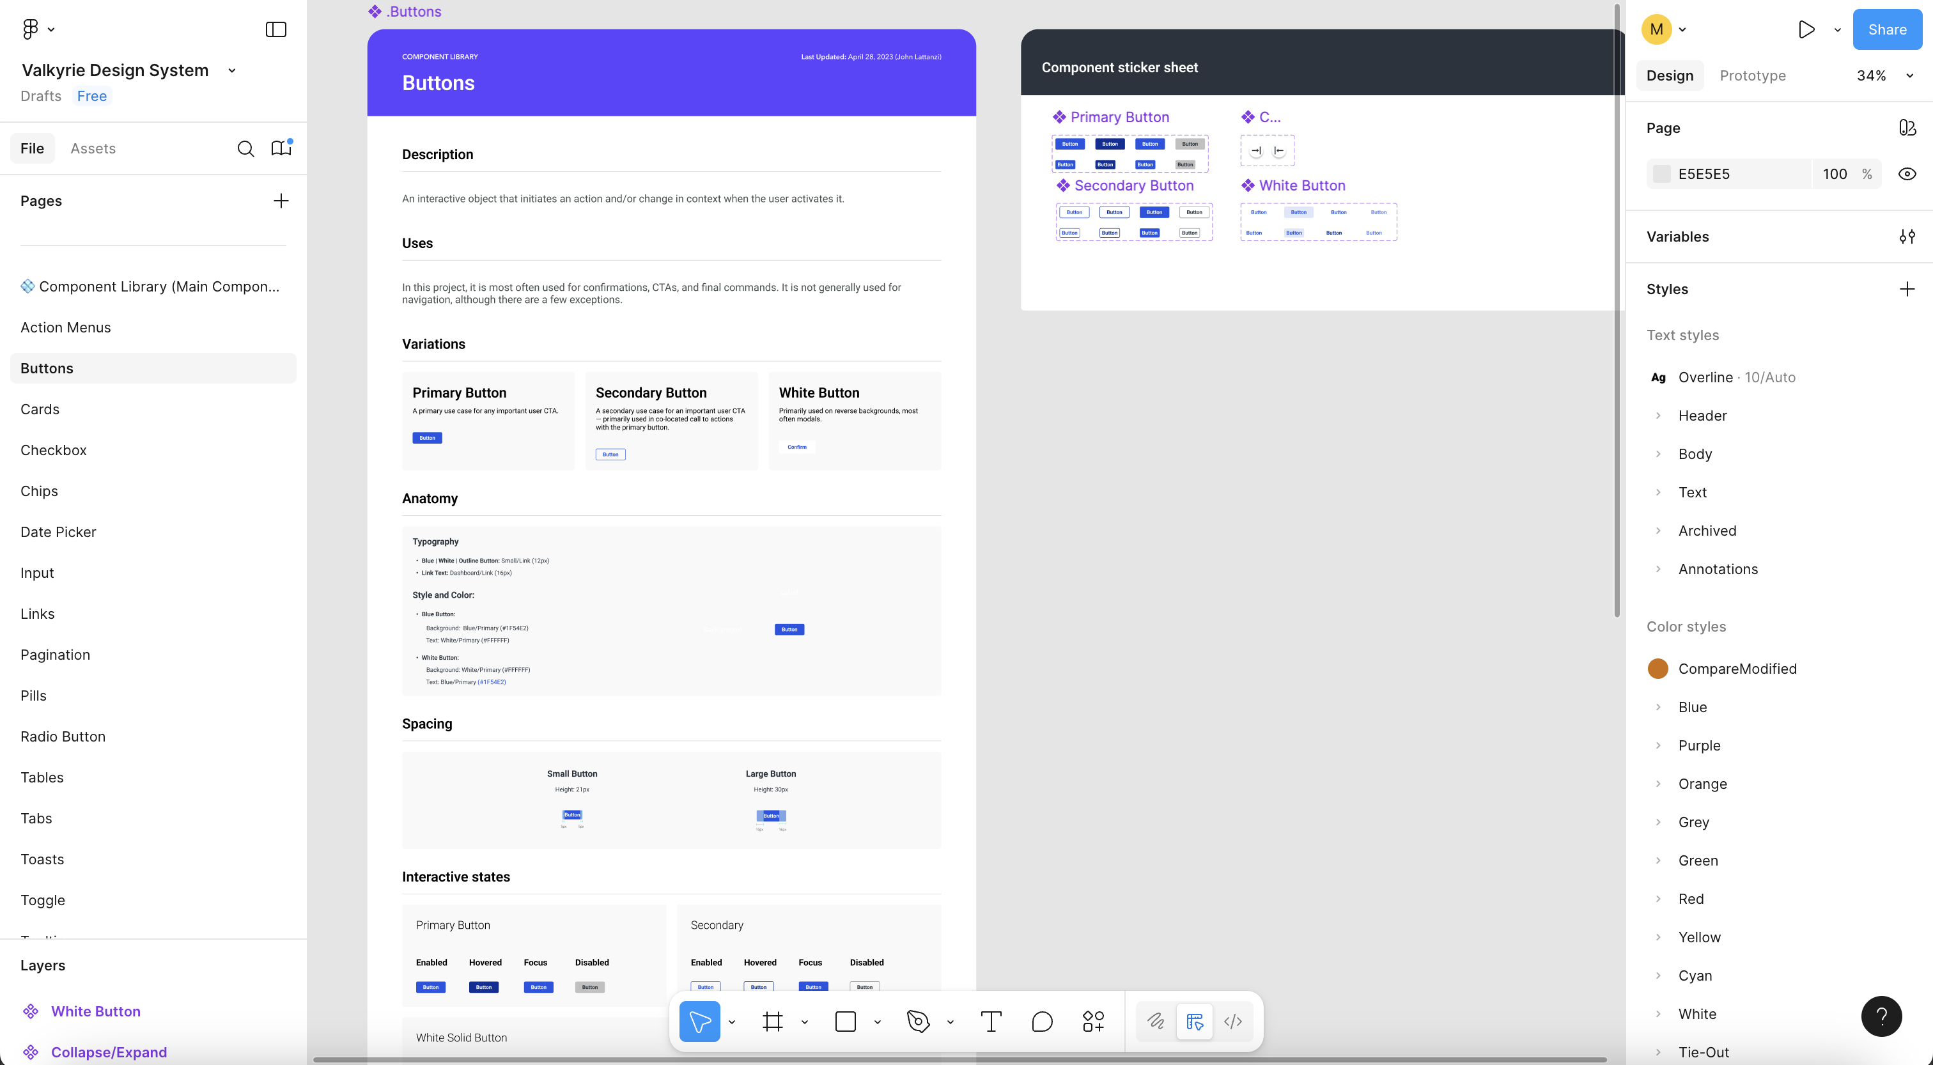The height and width of the screenshot is (1065, 1933).
Task: Click the Share button
Action: 1886,29
